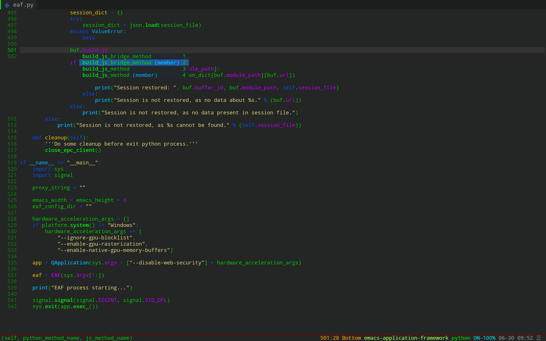
Task: Click 'except ValueError:' on line 498
Action: pos(98,32)
